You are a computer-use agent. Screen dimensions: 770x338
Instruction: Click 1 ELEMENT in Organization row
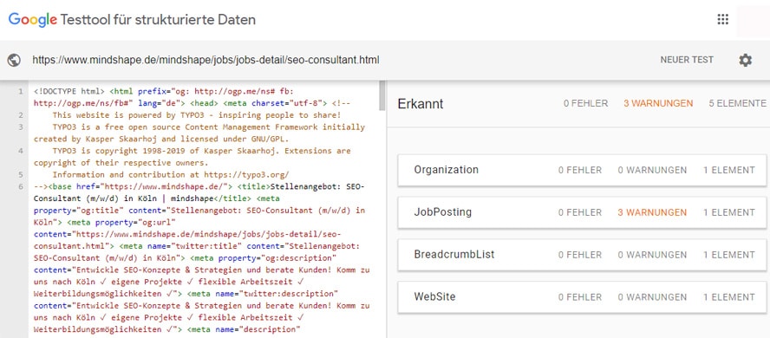728,170
